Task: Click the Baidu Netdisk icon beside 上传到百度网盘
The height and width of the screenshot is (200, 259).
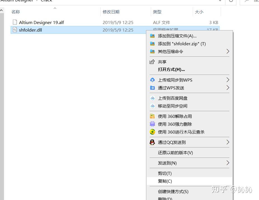Action: [x=152, y=98]
